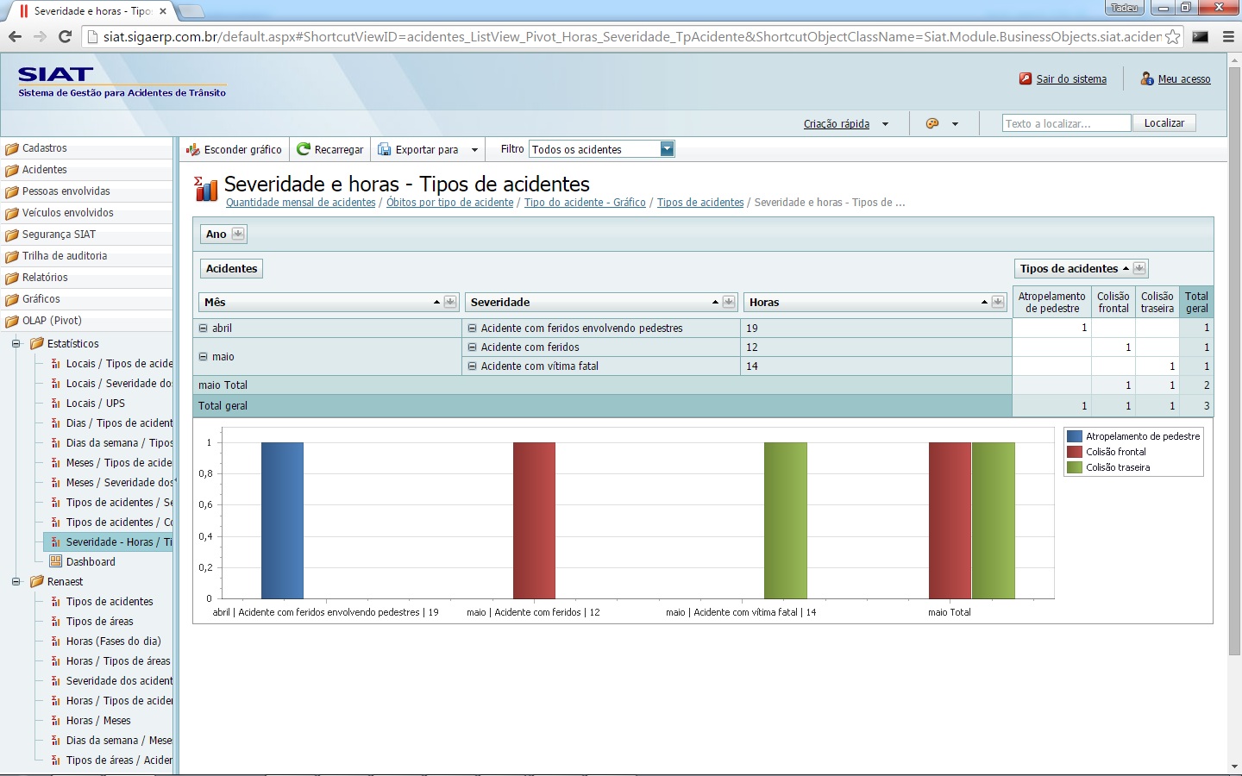
Task: Collapse Acidente com vítima fatal row
Action: click(472, 366)
